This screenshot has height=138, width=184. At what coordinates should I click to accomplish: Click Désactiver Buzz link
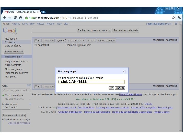click(86, 108)
